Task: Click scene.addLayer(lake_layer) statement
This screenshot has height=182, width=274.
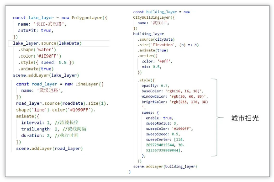Action: pos(46,75)
